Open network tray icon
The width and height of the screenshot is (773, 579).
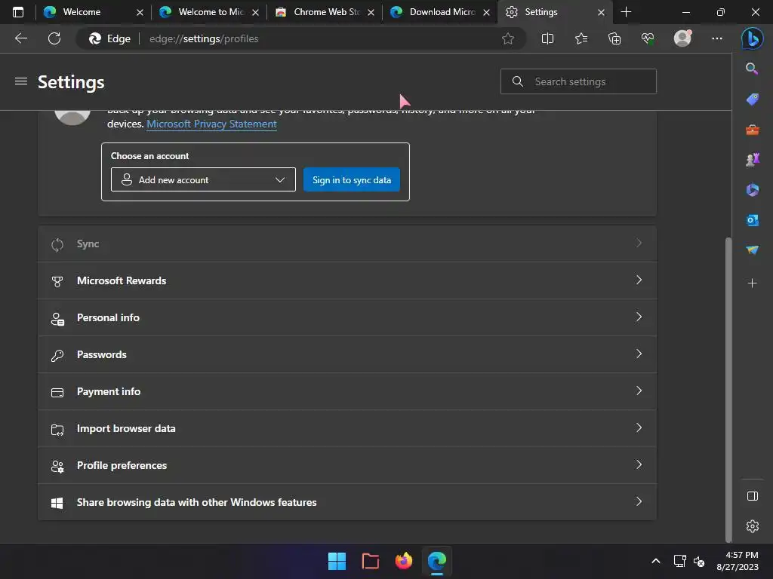tap(680, 561)
